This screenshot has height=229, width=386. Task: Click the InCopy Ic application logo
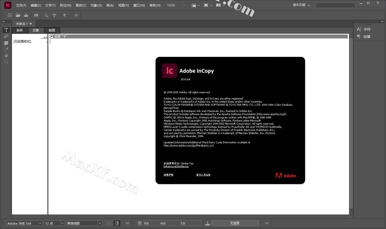8,5
